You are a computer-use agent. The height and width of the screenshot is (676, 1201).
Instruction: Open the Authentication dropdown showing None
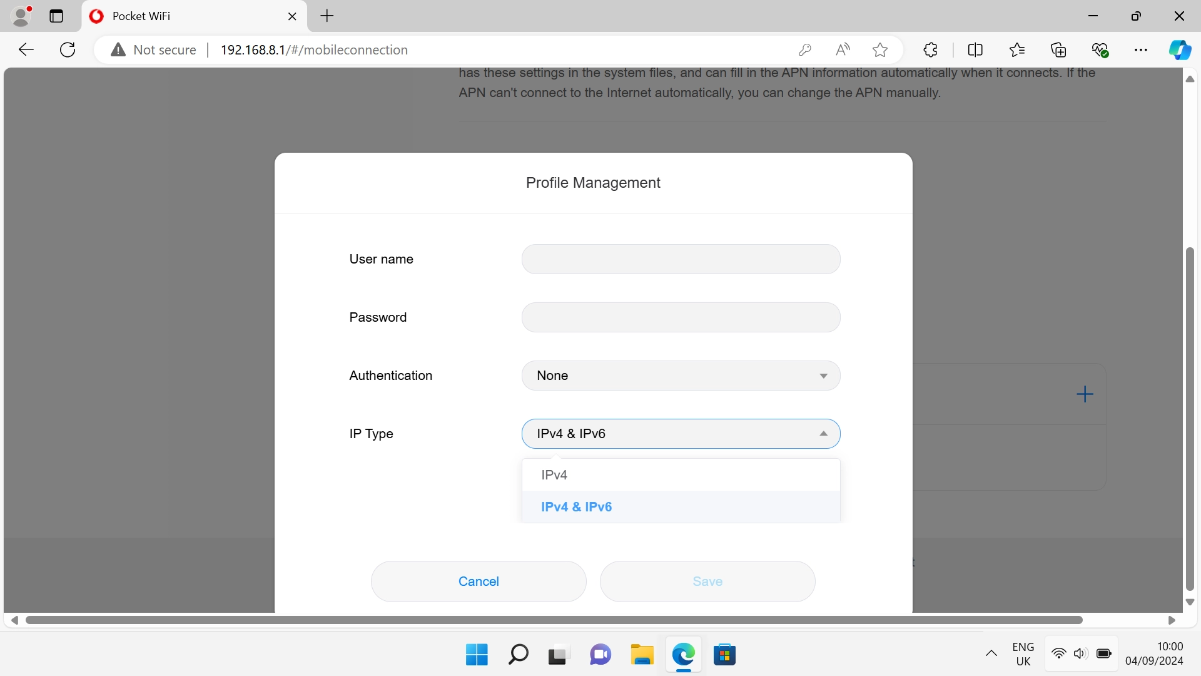[x=681, y=376]
